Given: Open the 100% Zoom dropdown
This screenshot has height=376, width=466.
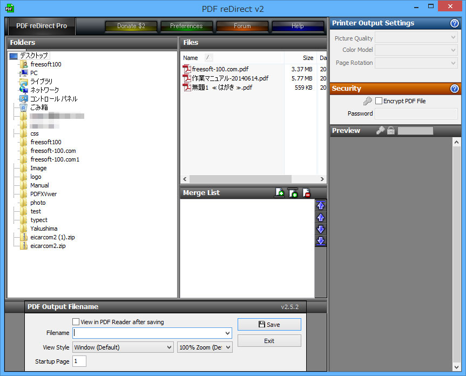Looking at the screenshot, I should pos(205,347).
